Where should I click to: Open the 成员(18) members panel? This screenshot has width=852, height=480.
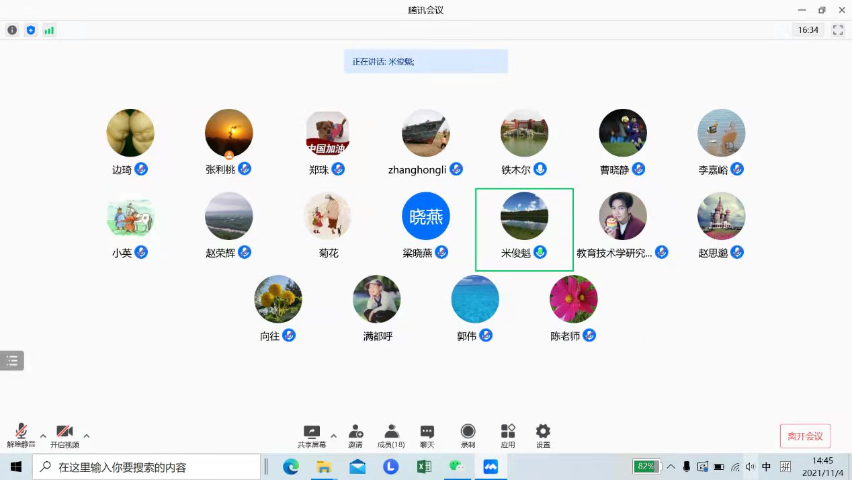coord(391,436)
